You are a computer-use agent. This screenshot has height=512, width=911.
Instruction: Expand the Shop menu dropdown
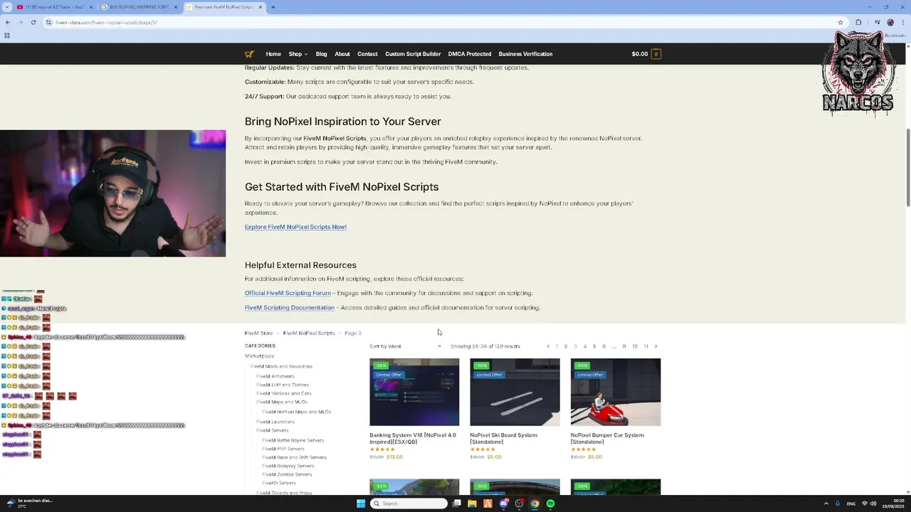click(x=297, y=54)
